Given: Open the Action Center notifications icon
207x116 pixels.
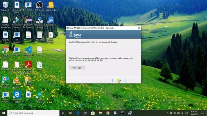Looking at the screenshot, I should [x=202, y=113].
